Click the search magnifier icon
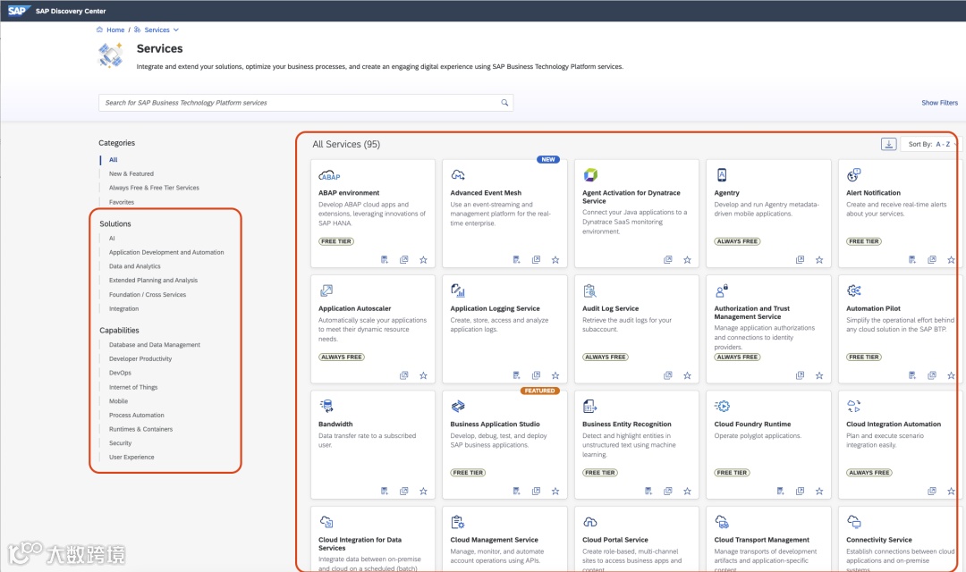966x572 pixels. 504,103
